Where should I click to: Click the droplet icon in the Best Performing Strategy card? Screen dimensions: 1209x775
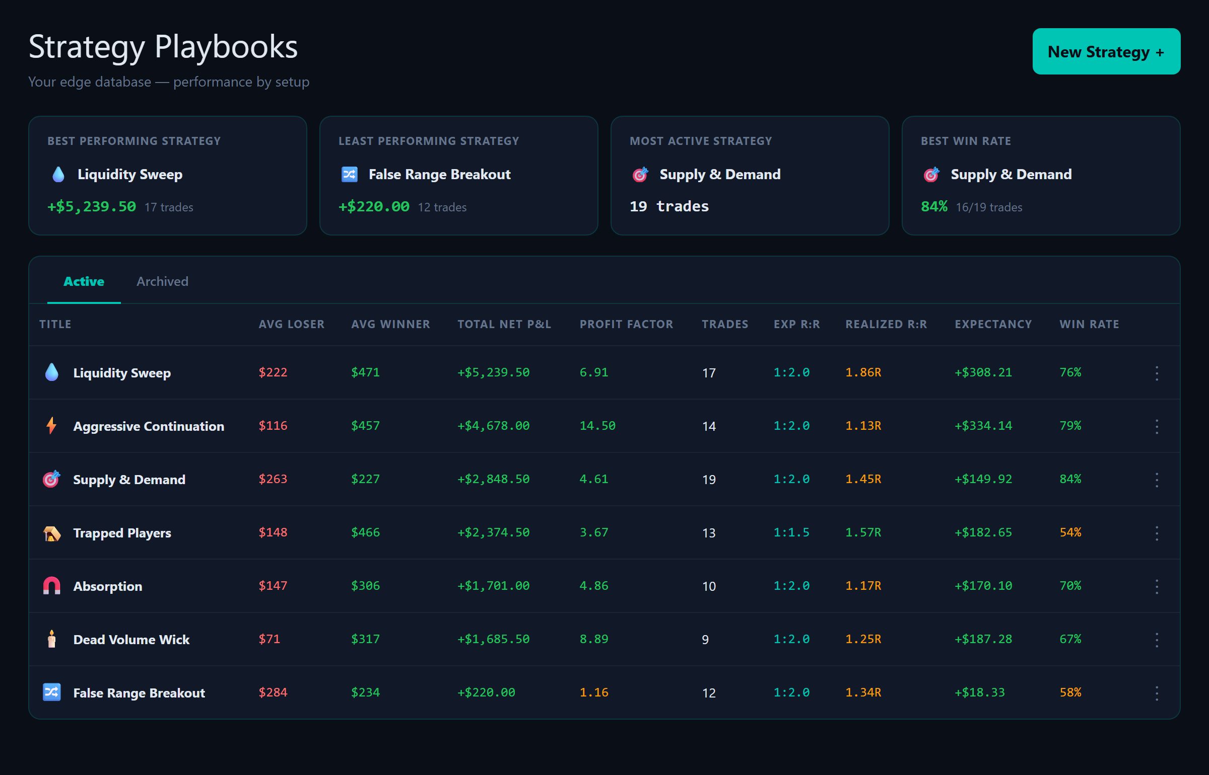point(58,174)
